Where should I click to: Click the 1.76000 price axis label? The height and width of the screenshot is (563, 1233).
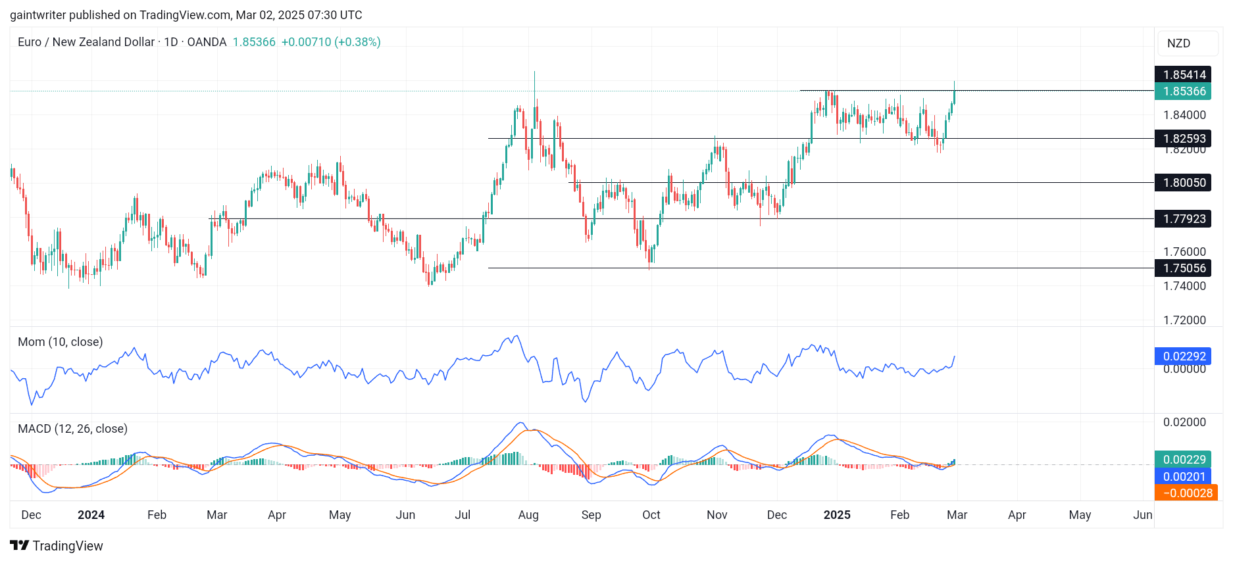(x=1184, y=252)
